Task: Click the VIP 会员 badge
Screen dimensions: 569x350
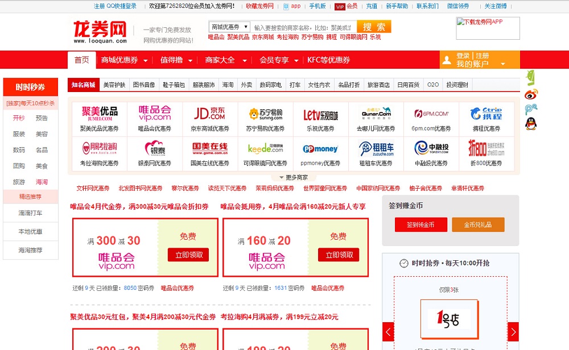Action: coord(346,6)
